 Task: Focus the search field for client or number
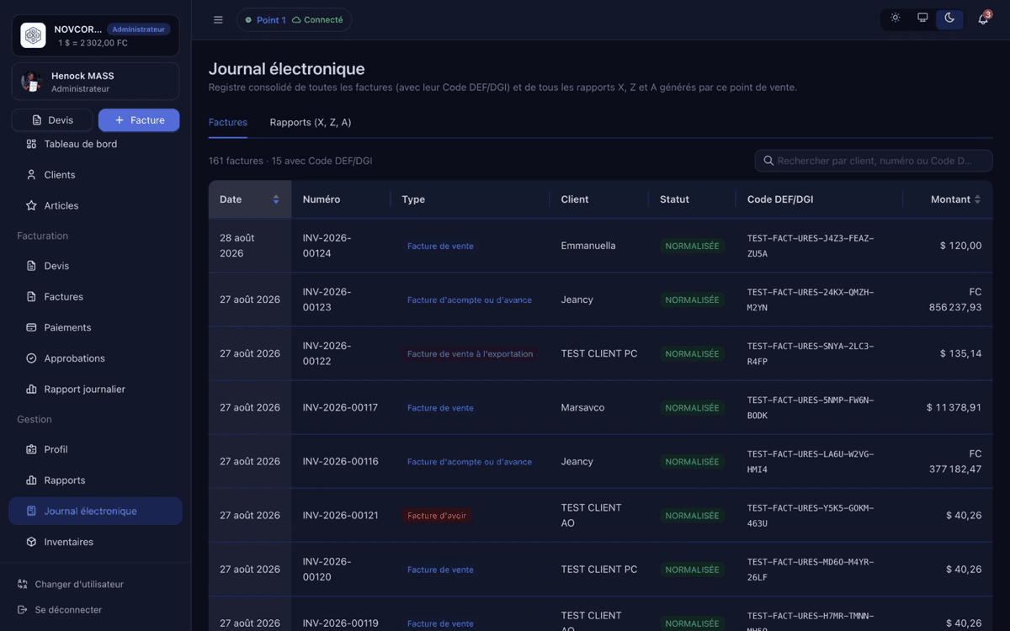874,161
